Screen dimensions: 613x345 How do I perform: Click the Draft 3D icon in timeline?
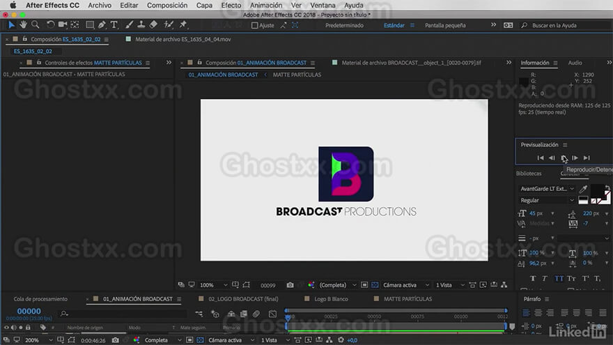(x=215, y=314)
